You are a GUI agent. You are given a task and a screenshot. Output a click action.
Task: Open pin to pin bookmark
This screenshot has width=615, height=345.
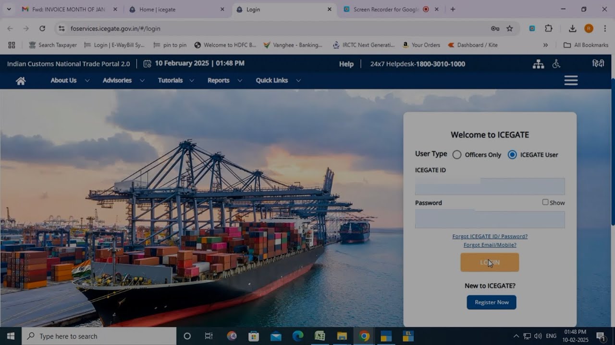click(x=170, y=45)
